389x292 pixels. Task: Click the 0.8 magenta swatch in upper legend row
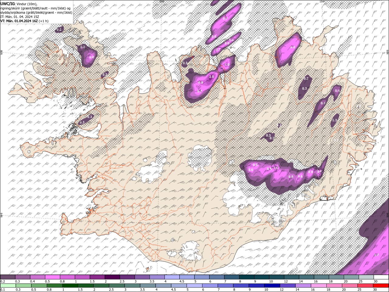click(67, 277)
